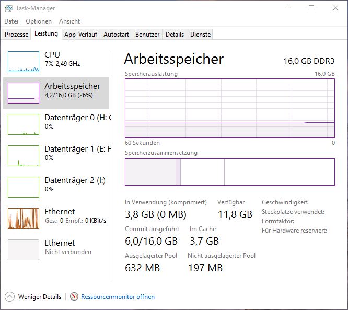Viewport: 348px width, 310px height.
Task: Select the disconnected Ethernet adapter
Action: tap(24, 250)
